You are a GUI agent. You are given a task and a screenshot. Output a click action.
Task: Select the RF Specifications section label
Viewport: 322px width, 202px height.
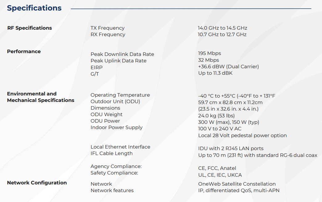[30, 28]
